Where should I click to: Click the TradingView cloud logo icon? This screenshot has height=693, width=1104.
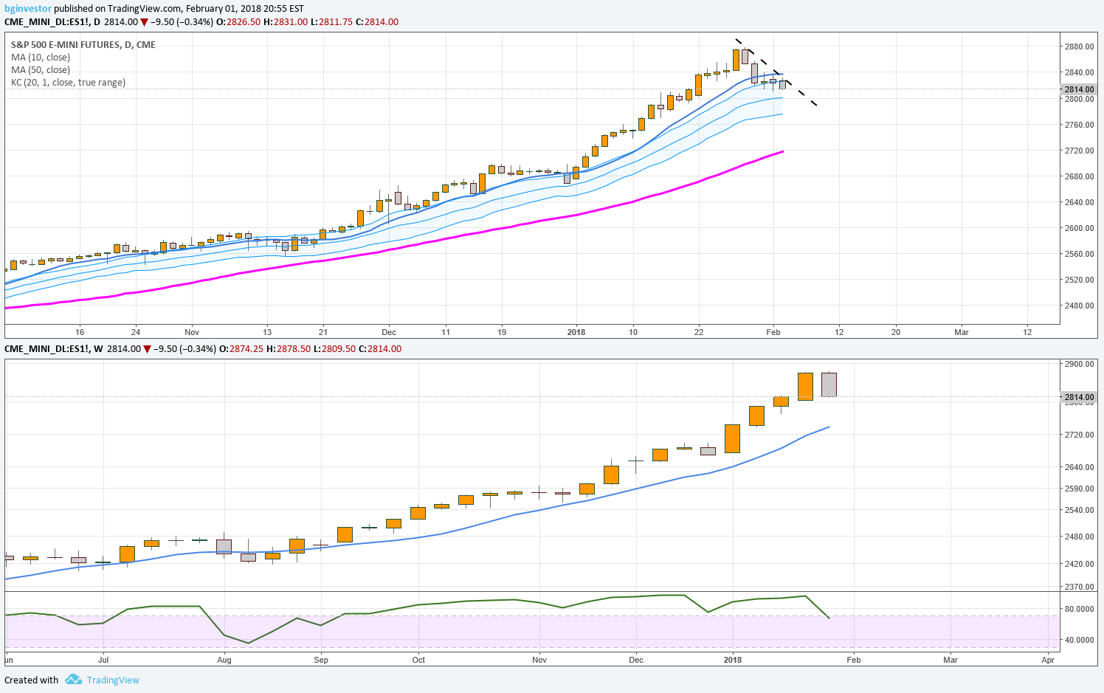point(73,679)
